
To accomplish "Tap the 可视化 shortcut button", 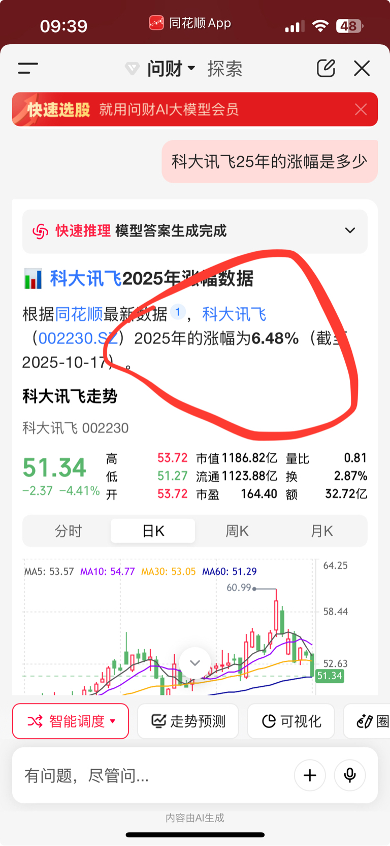I will (291, 721).
